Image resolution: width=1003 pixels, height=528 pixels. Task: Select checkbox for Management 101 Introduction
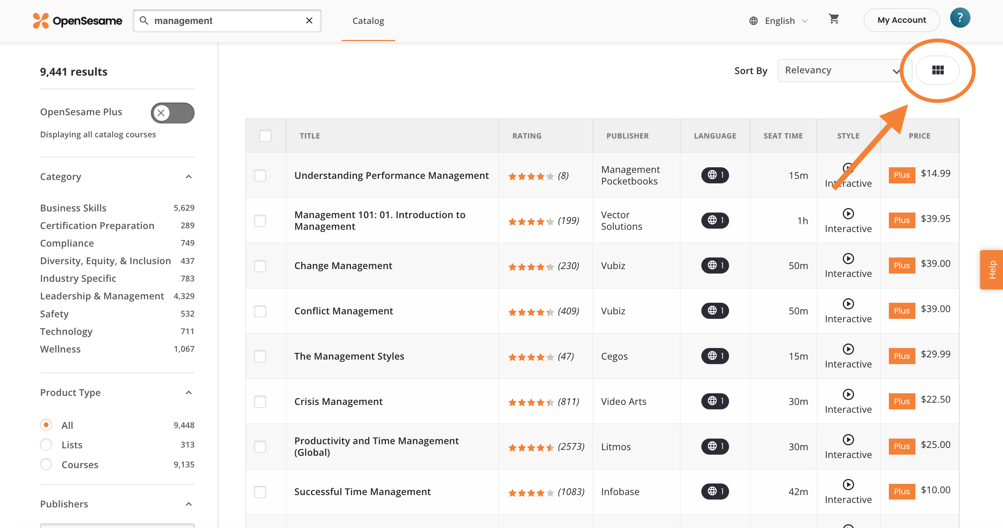coord(260,221)
